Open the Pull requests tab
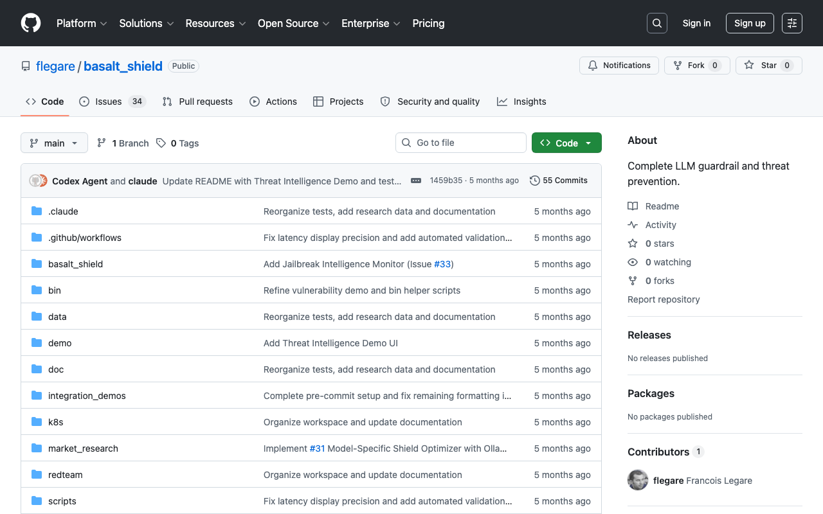 tap(197, 102)
